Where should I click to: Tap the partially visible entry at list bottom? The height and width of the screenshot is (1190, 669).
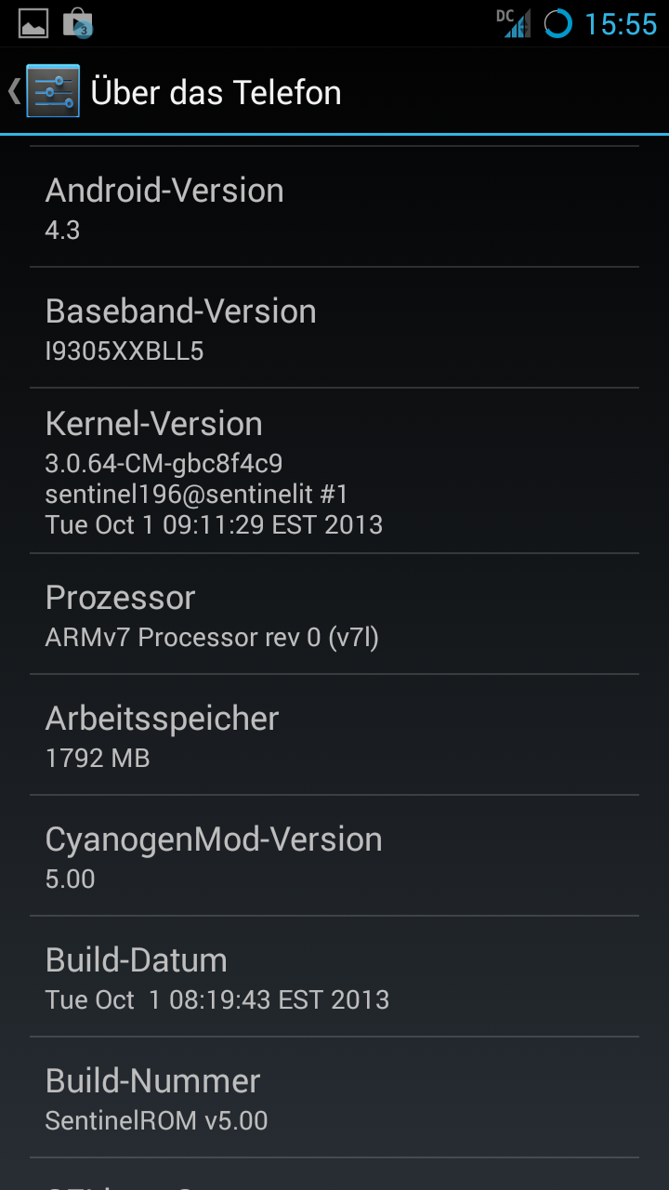pos(334,1174)
